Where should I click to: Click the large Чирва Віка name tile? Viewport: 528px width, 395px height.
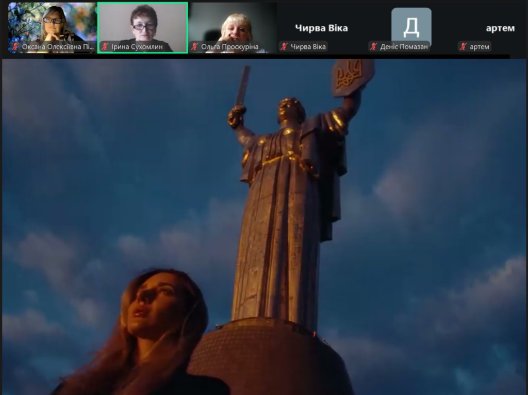coord(321,28)
